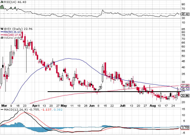191x135 pixels.
Task: Select the 26.12 MA(50) price tag
Action: click(185, 89)
